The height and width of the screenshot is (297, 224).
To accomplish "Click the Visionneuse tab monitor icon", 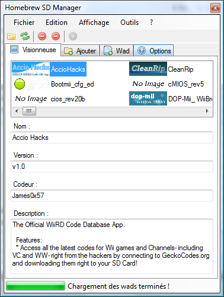I will (14, 49).
